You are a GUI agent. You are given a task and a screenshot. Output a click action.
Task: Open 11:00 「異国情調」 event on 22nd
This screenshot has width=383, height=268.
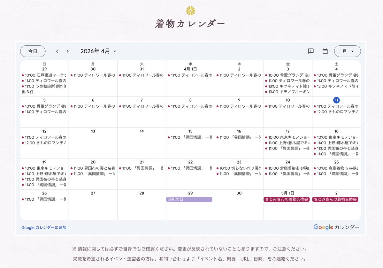pyautogui.click(x=190, y=168)
